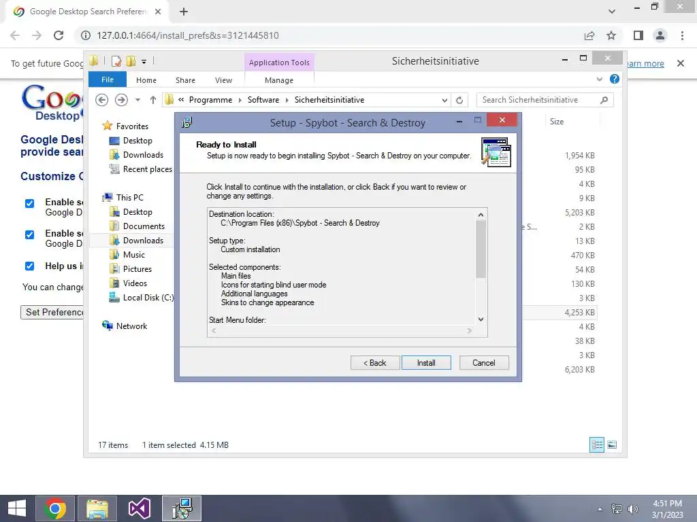Click Explorer forward navigation arrow
Viewport: 697px width, 522px height.
121,100
